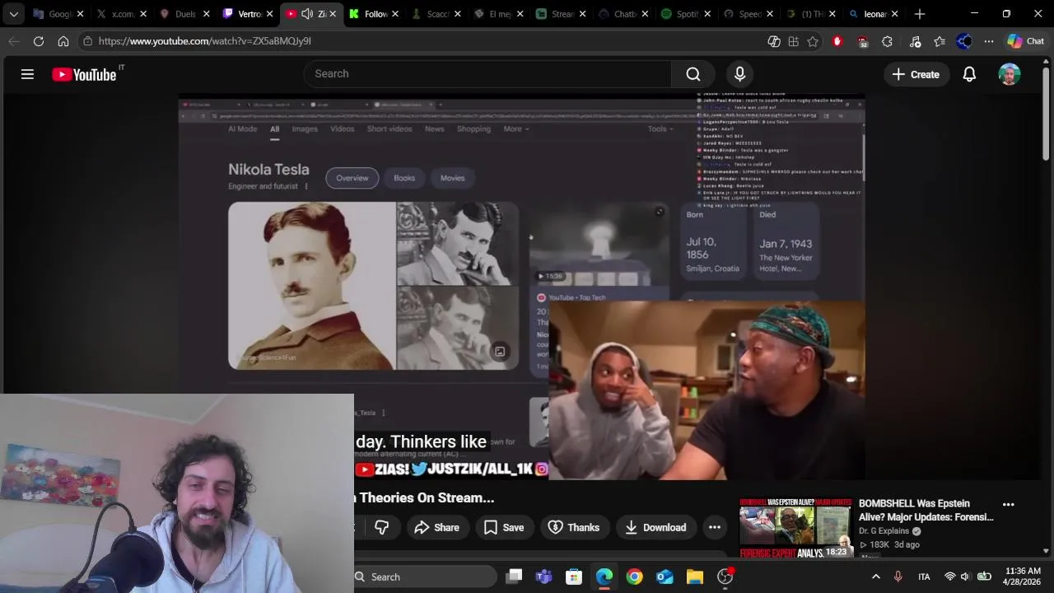Open OBS Studio icon on taskbar
1054x593 pixels.
click(725, 577)
